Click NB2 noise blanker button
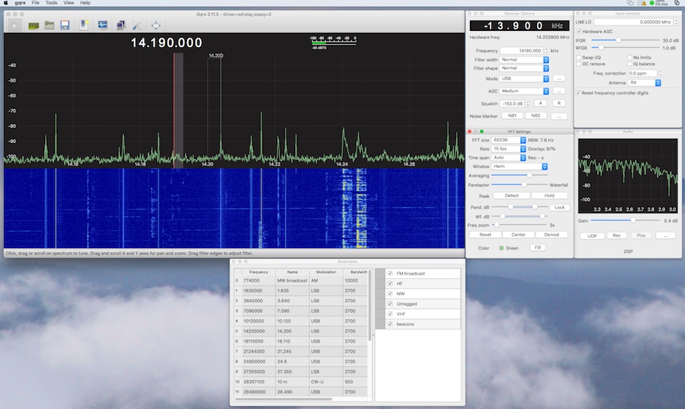Screen dimensions: 685x409 click(536, 116)
